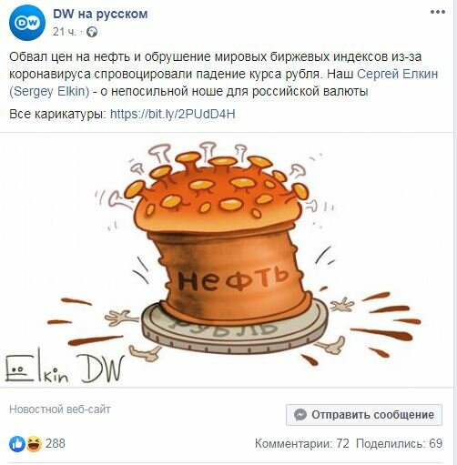Click the (Sergey Elkin) link text

click(49, 91)
